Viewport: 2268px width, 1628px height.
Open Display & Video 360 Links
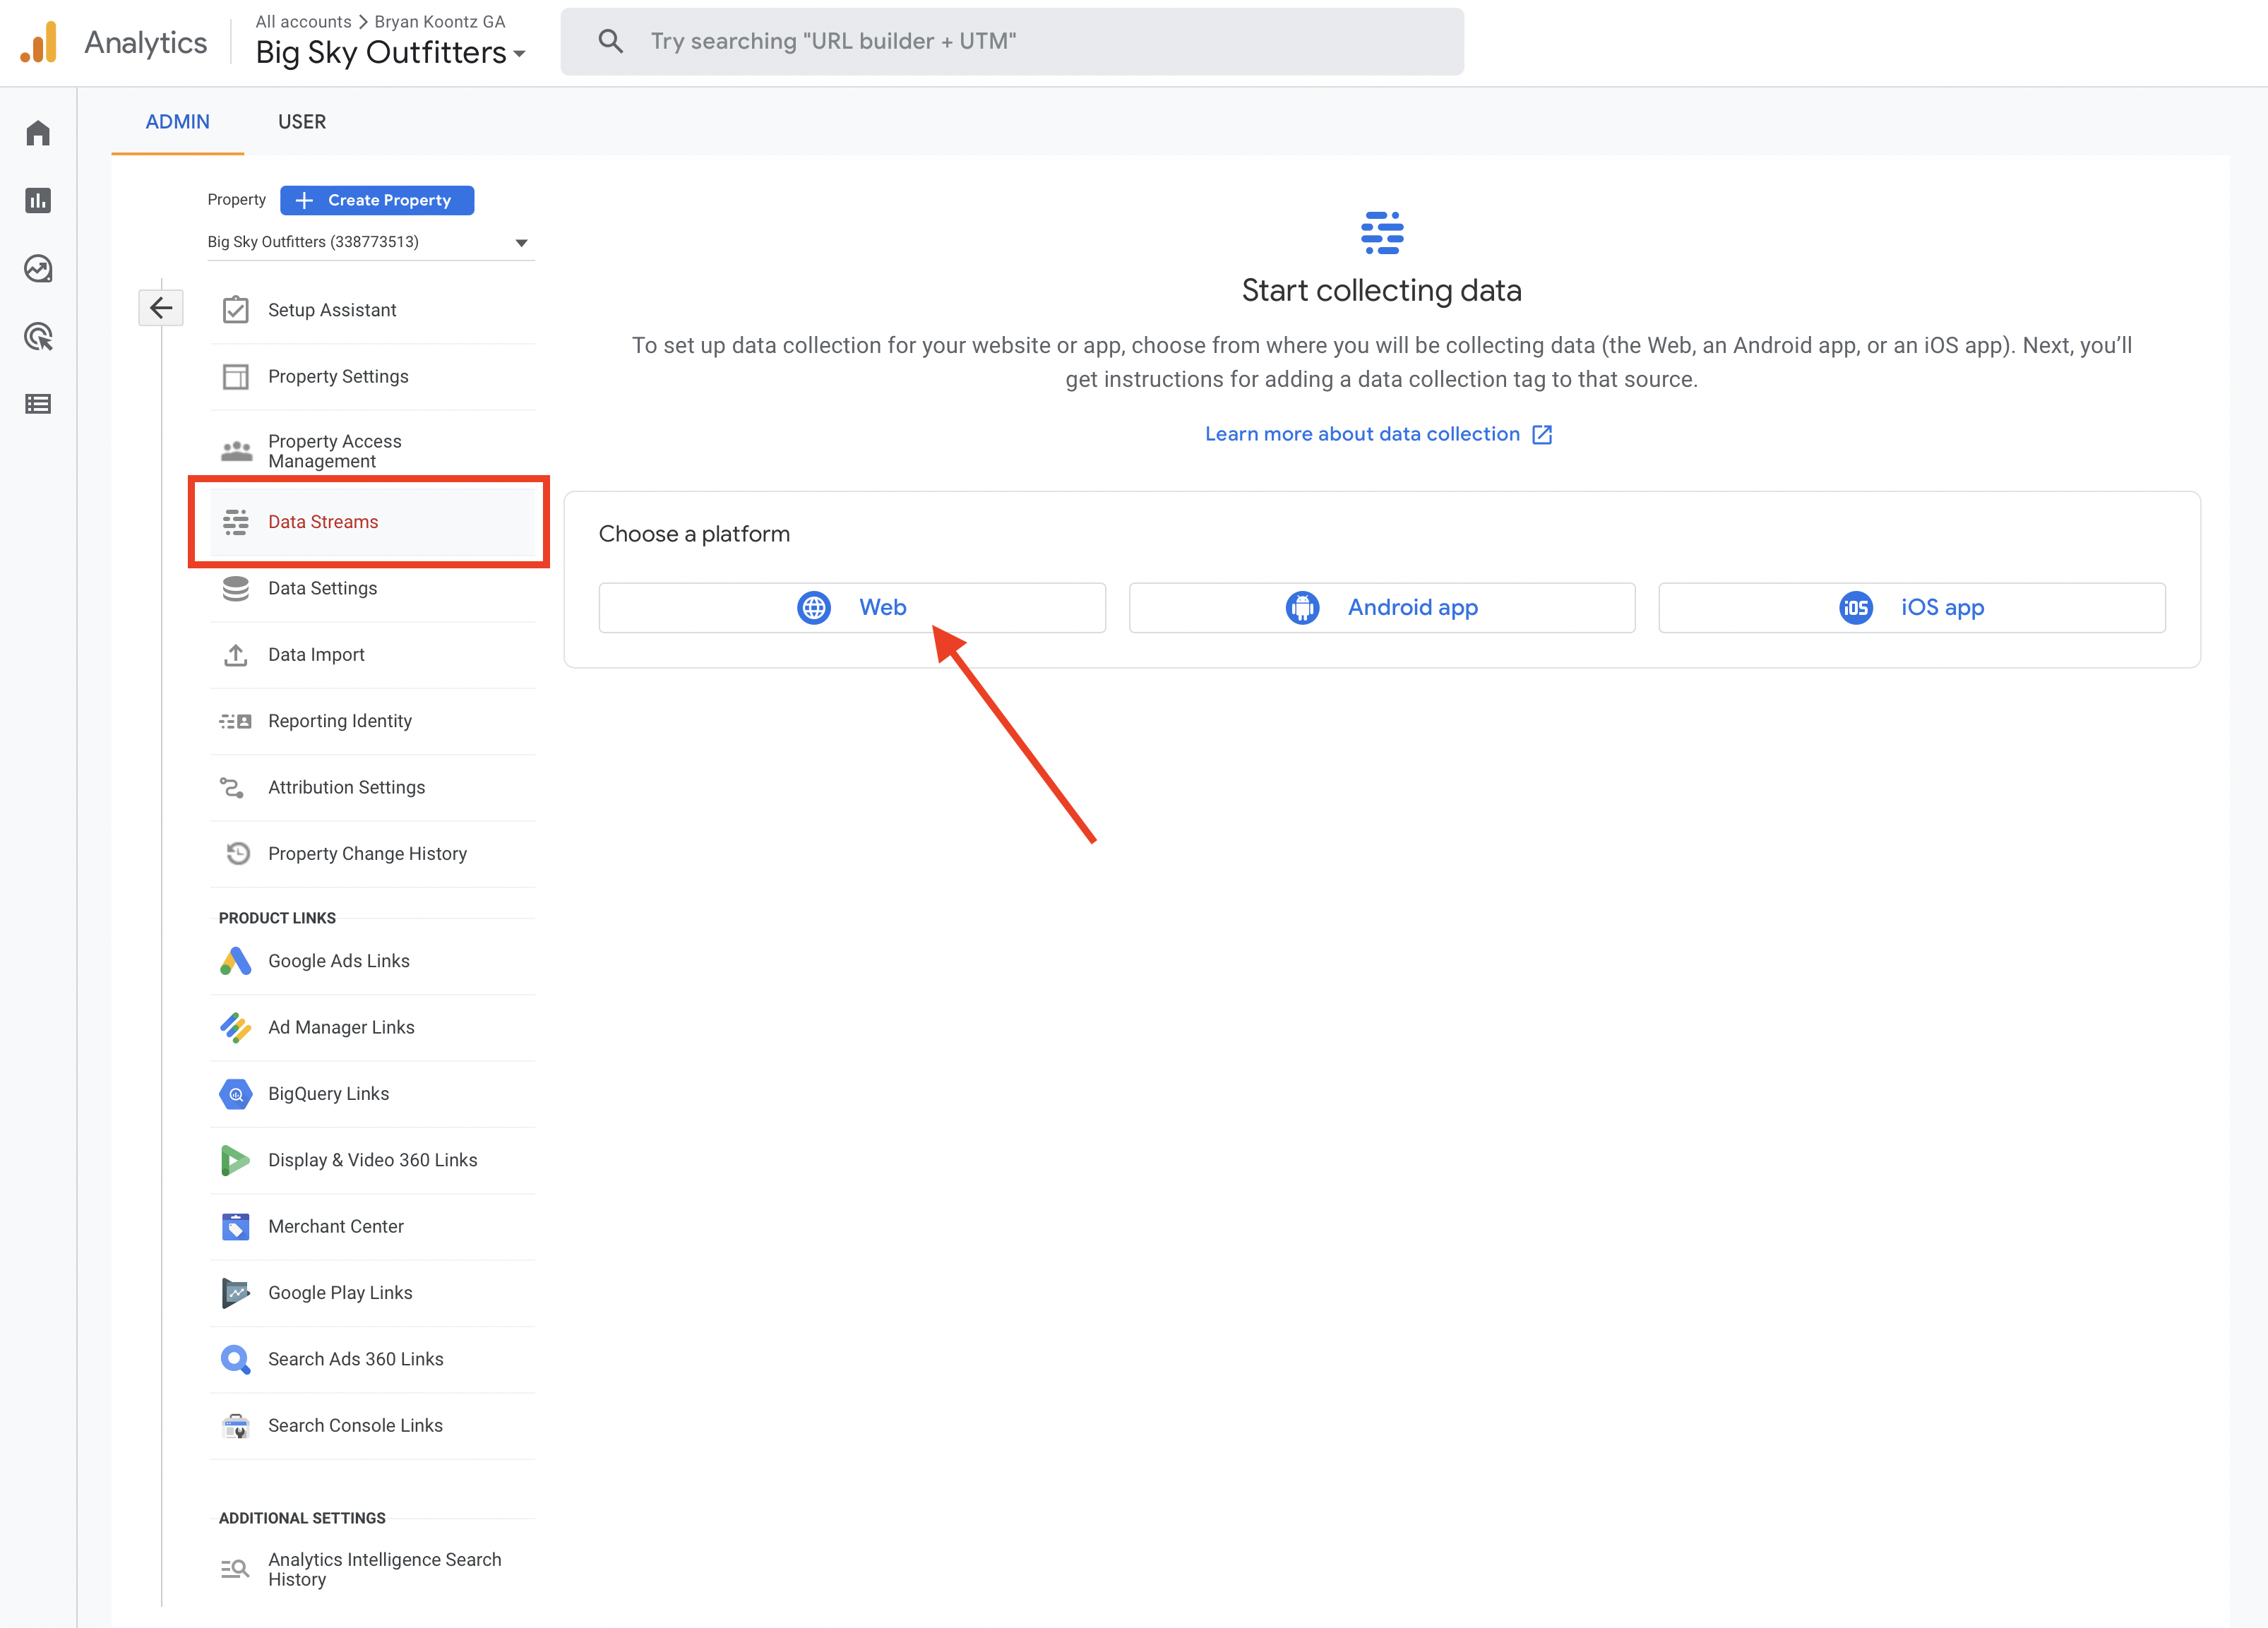[372, 1160]
